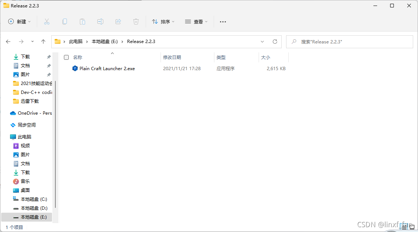Viewport: 418px width, 232px height.
Task: Click the Rename icon in toolbar
Action: [x=100, y=22]
